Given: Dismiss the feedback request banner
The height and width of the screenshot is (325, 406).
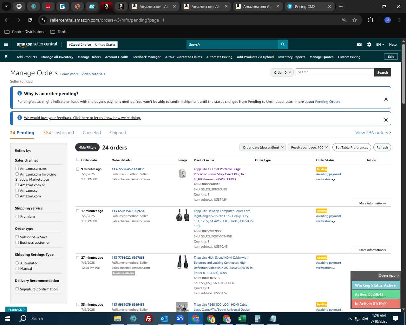Looking at the screenshot, I should click(x=386, y=120).
